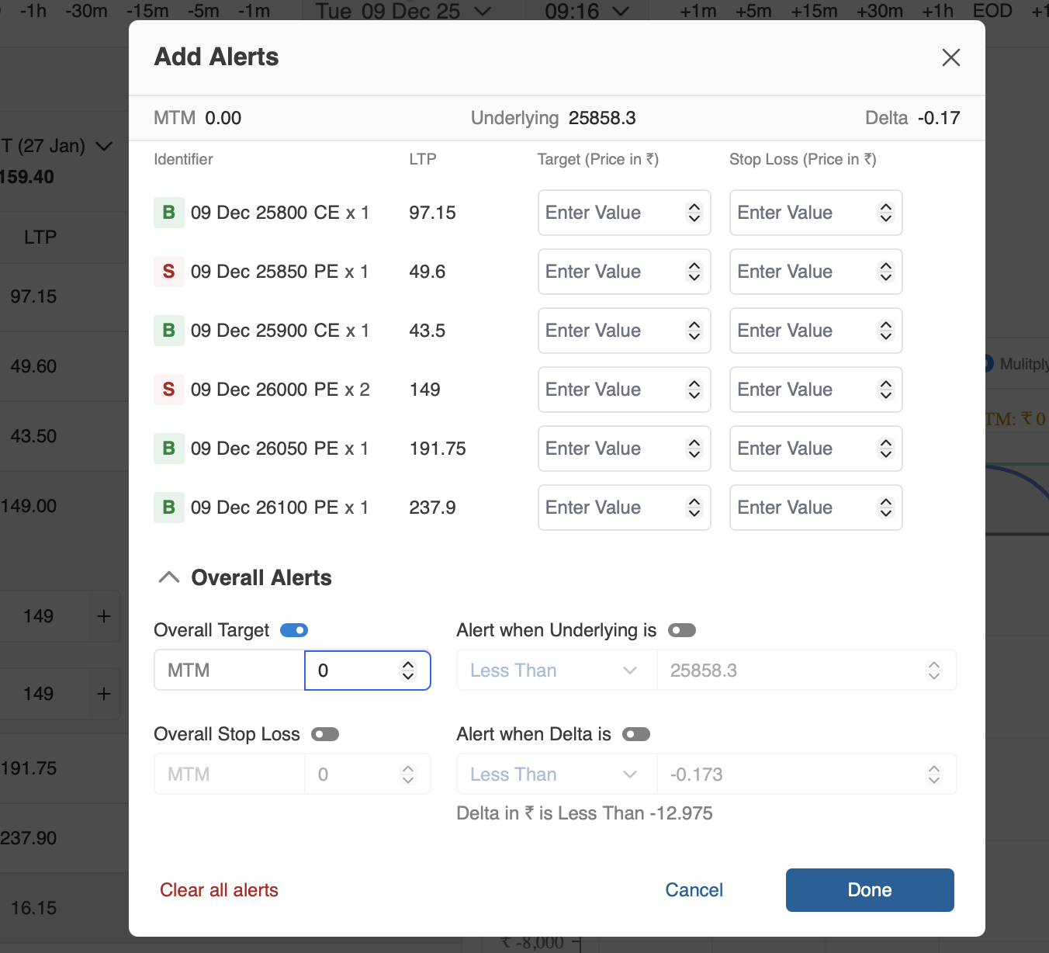Click Clear all alerts link
1049x953 pixels.
click(219, 890)
